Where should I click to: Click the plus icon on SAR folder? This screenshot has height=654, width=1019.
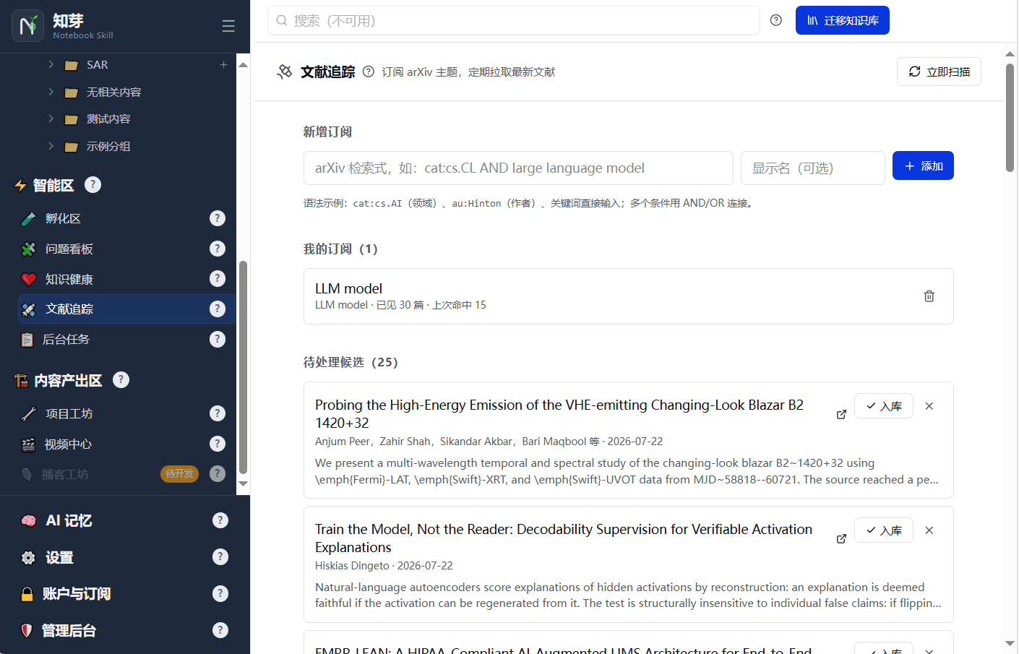coord(224,64)
